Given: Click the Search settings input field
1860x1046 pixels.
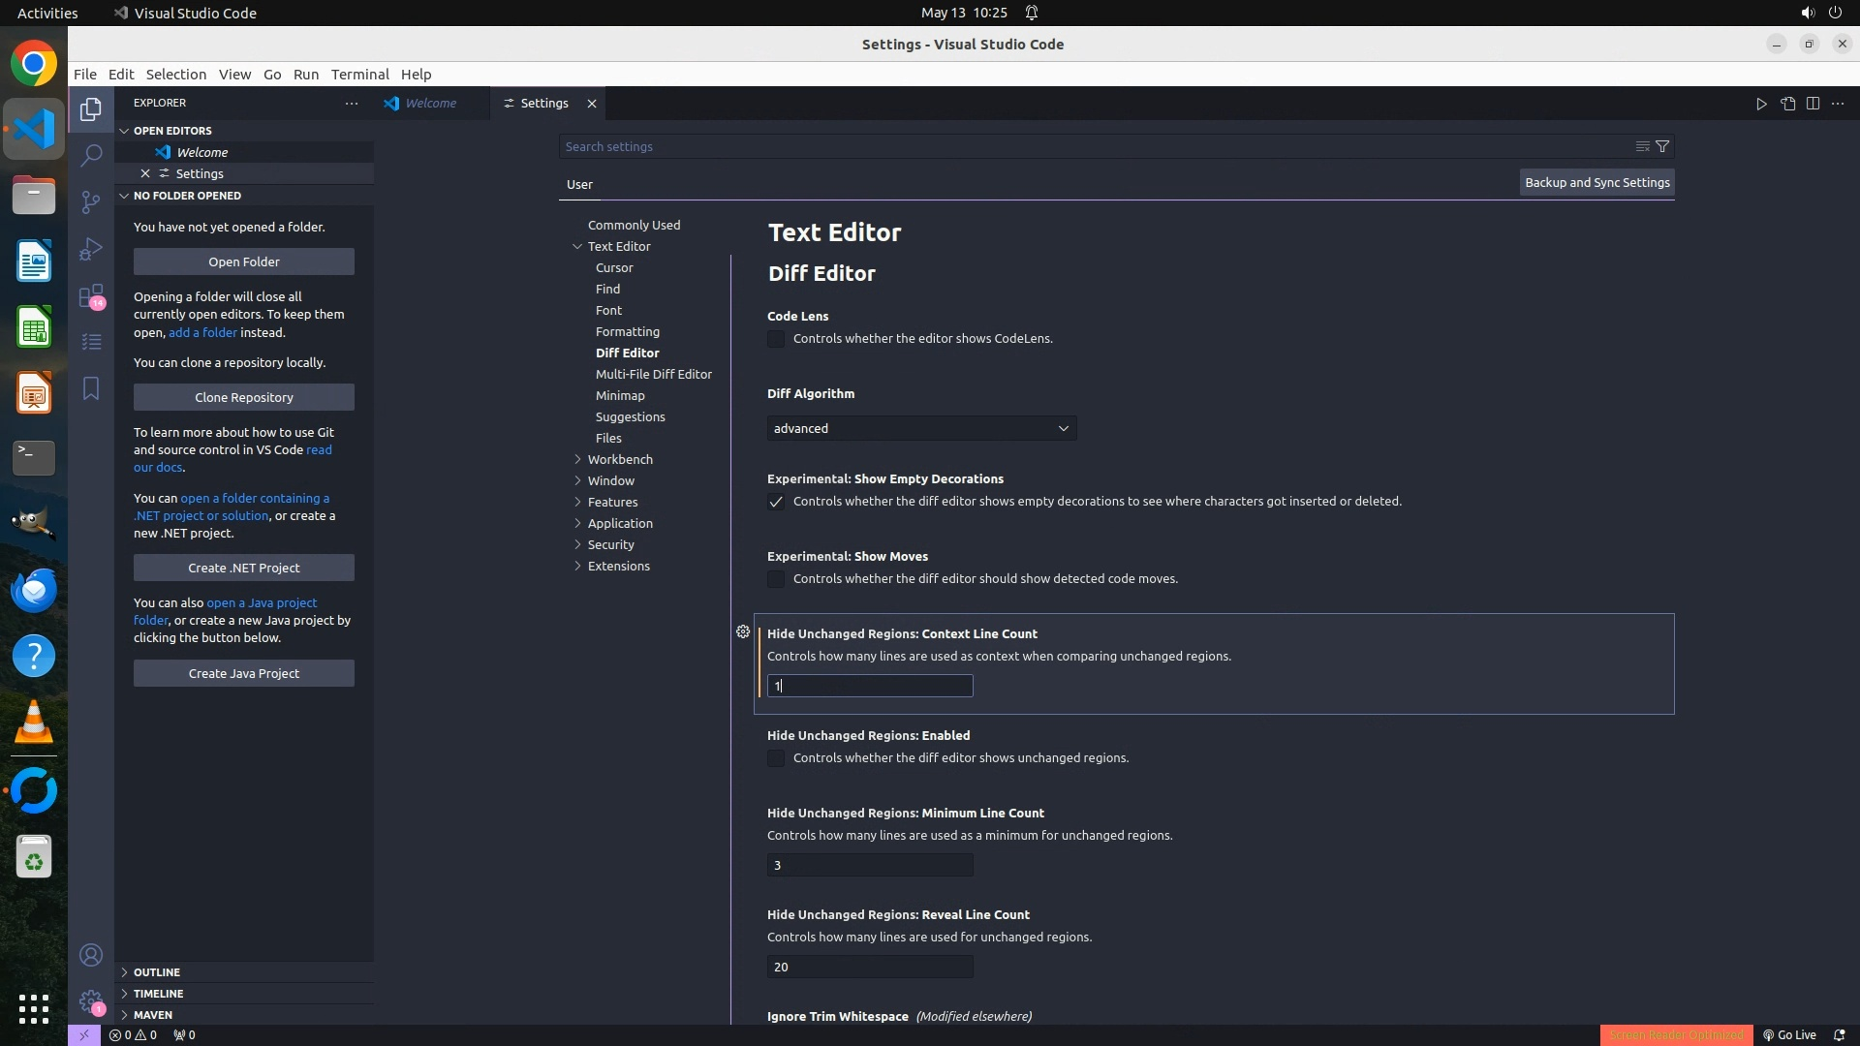Looking at the screenshot, I should point(1066,147).
